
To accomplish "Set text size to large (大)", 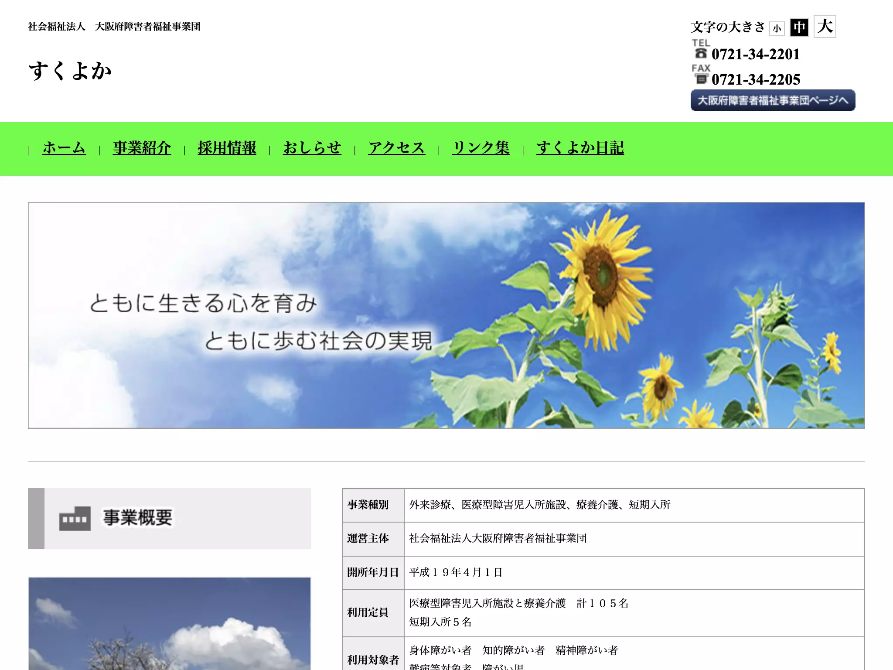I will [825, 27].
